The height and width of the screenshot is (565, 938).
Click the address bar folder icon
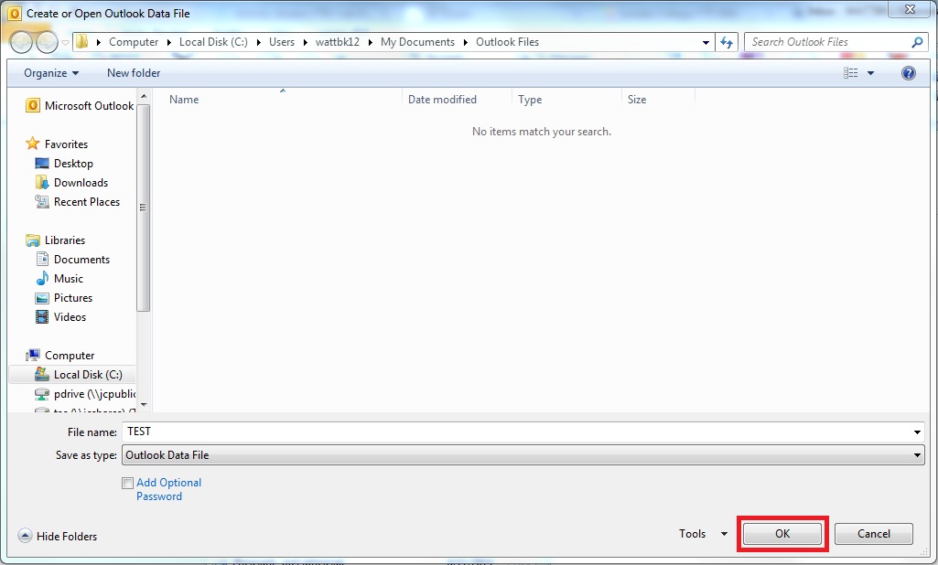point(82,42)
